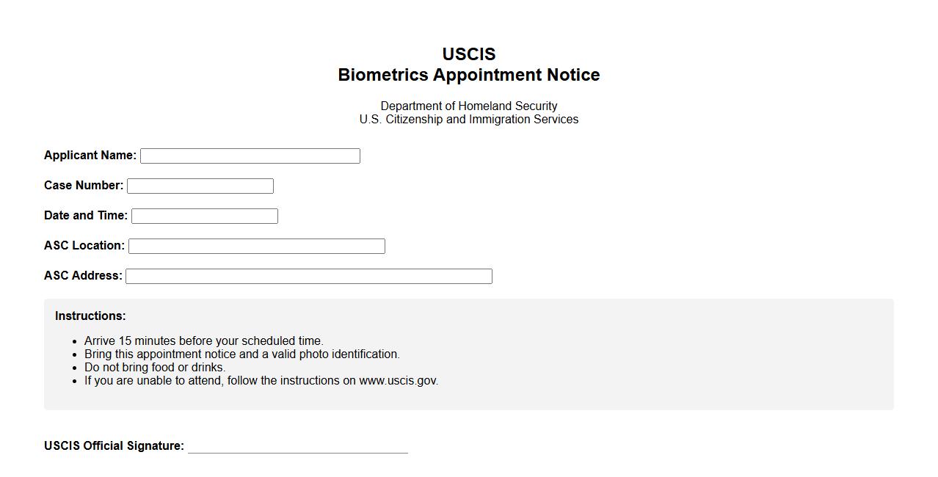Click the "Arrive 15 minutes" instruction

pos(203,341)
